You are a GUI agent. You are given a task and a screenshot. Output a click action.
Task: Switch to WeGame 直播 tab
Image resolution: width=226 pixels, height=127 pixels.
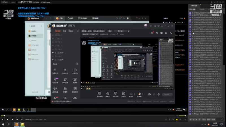point(95,18)
